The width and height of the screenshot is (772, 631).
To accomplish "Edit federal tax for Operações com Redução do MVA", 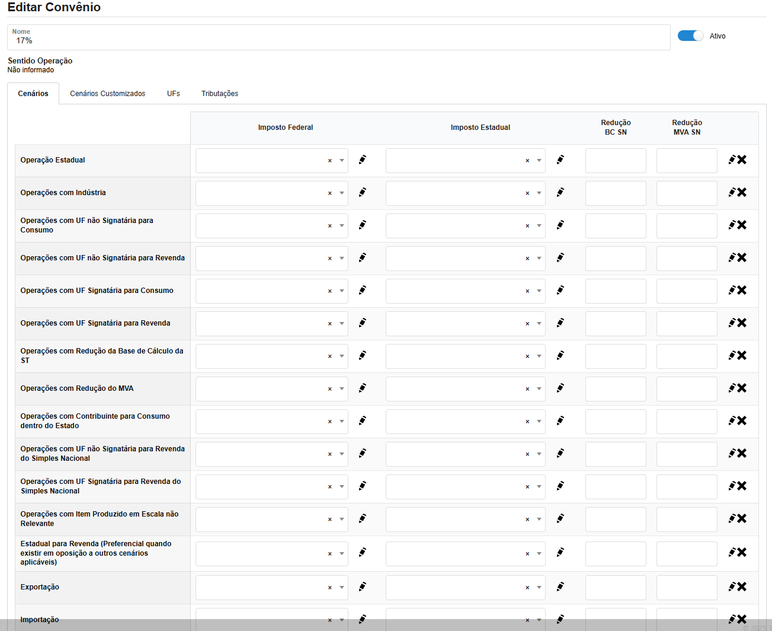I will click(x=363, y=388).
